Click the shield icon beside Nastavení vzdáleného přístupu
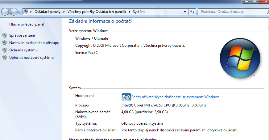 5,43
